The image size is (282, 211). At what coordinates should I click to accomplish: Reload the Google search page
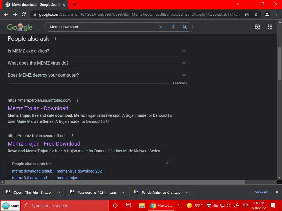tap(24, 14)
